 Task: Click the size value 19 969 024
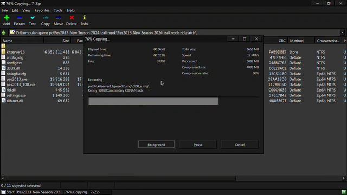(x=60, y=84)
